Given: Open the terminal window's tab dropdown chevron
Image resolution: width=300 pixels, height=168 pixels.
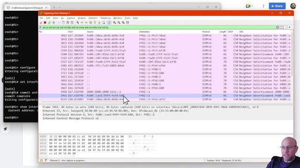Looking at the screenshot, I should click(x=60, y=7).
